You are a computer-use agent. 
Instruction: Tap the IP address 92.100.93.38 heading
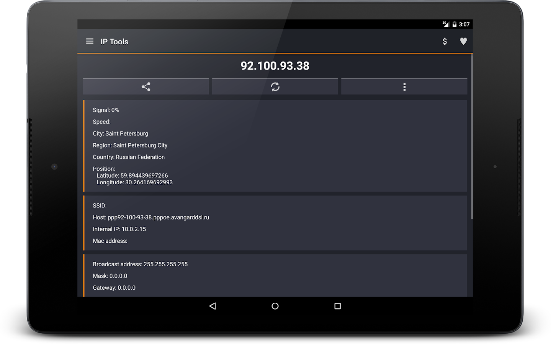(275, 66)
